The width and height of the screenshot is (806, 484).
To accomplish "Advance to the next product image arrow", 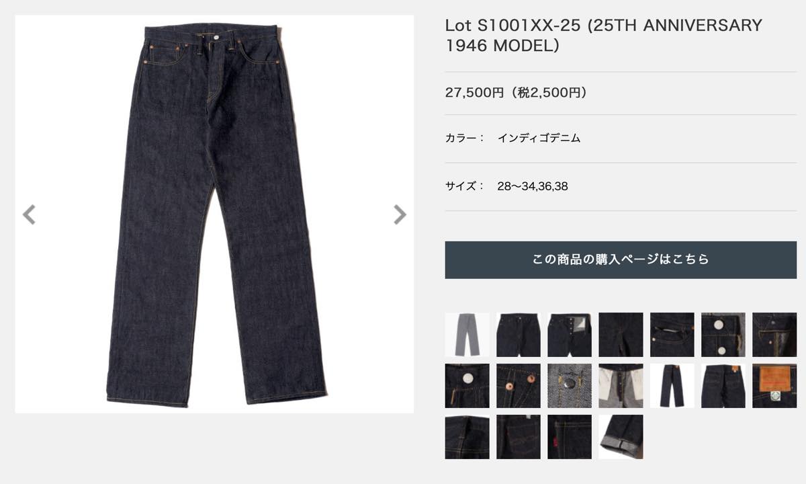I will [x=400, y=214].
